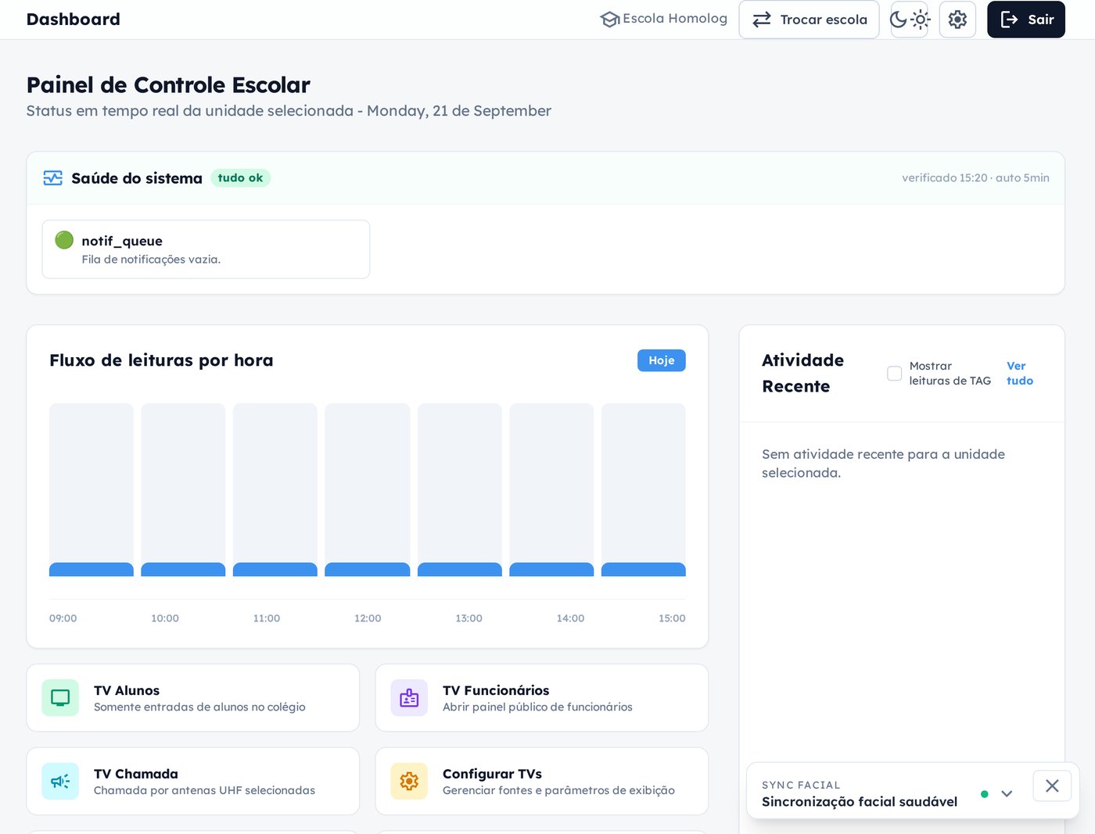Expand the Sync Facial panel chevron
Viewport: 1095px width, 834px height.
coord(1007,794)
